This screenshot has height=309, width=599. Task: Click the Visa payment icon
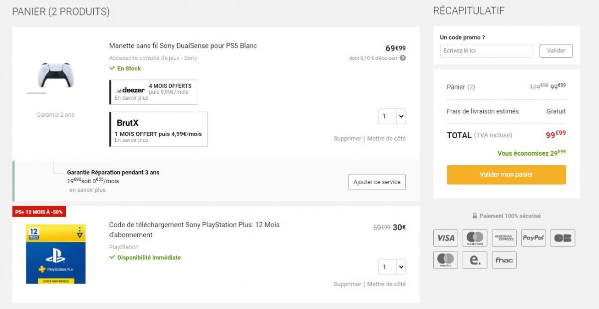[445, 238]
